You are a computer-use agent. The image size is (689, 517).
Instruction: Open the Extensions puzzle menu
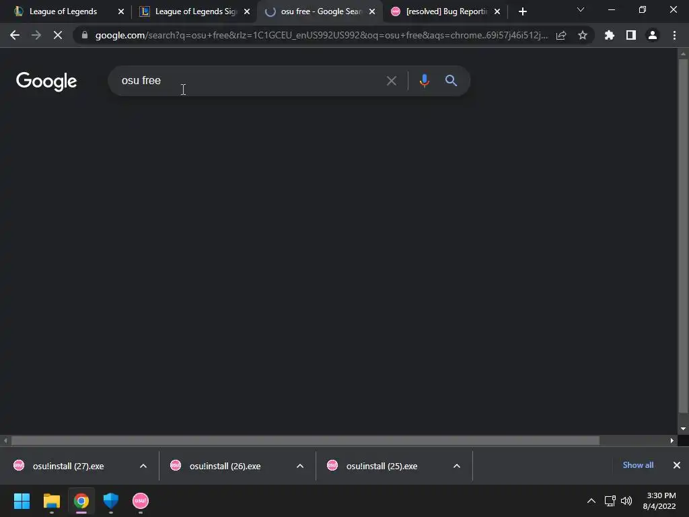(x=610, y=35)
